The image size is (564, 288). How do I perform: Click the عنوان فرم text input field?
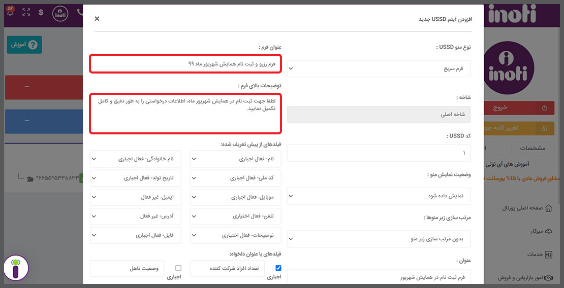click(x=185, y=64)
